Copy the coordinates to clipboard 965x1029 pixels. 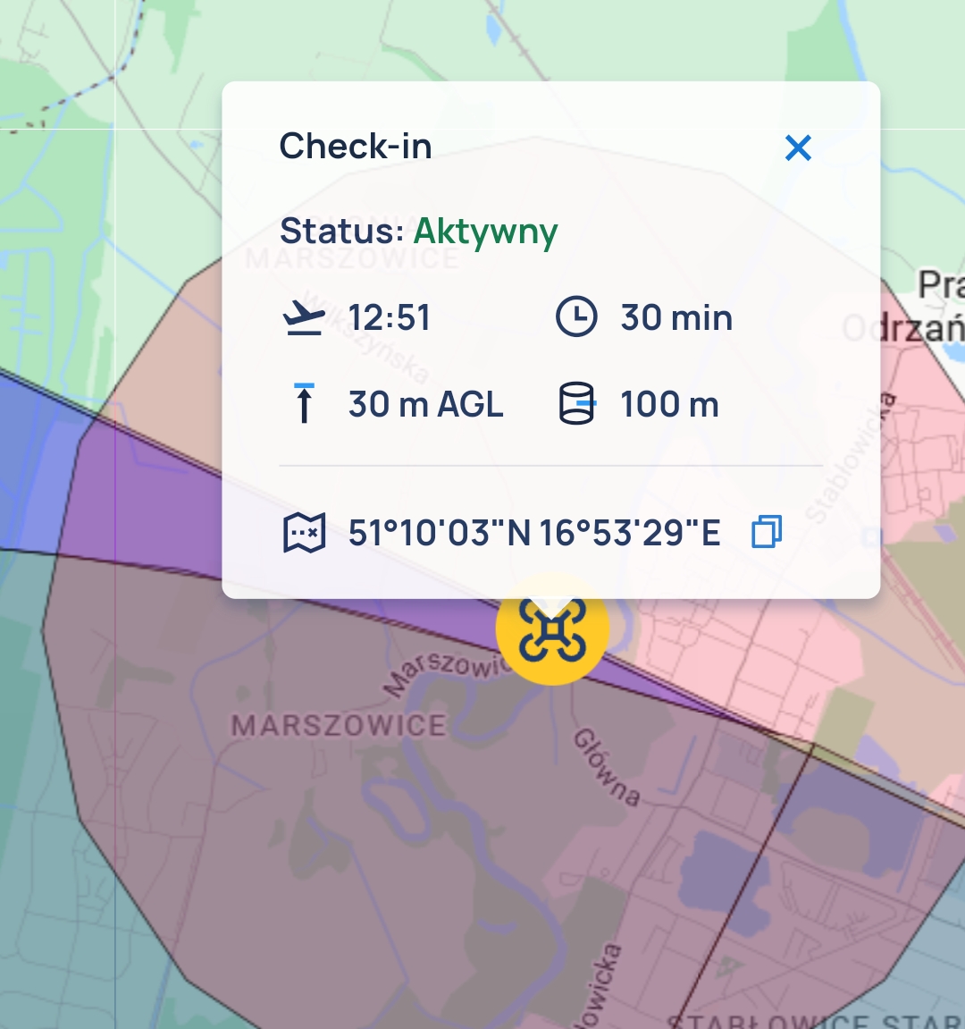(767, 532)
